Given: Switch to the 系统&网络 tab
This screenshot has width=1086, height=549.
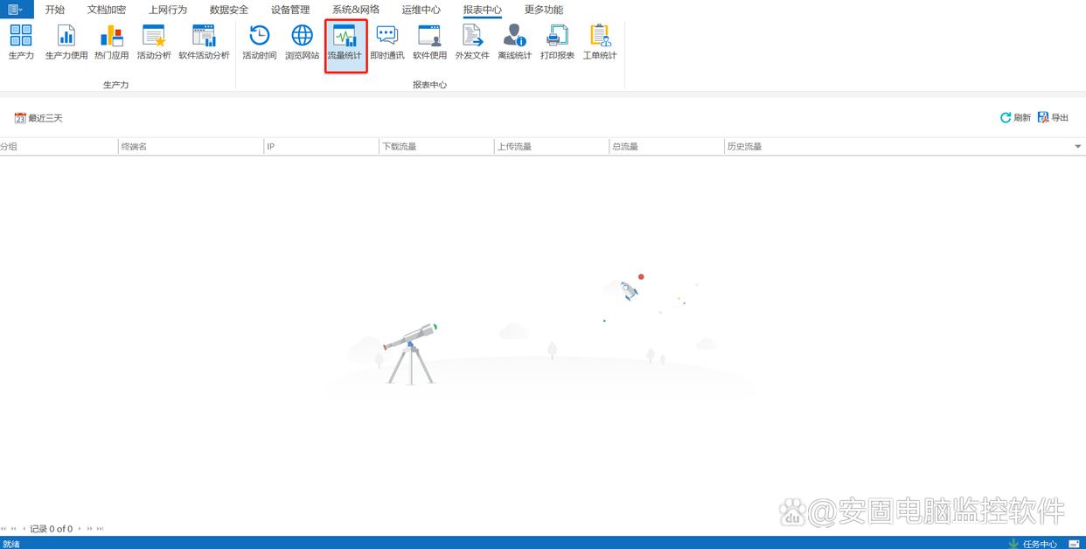Looking at the screenshot, I should pyautogui.click(x=356, y=10).
